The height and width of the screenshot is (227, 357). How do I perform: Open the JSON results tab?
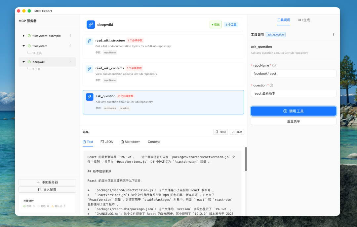tap(107, 142)
